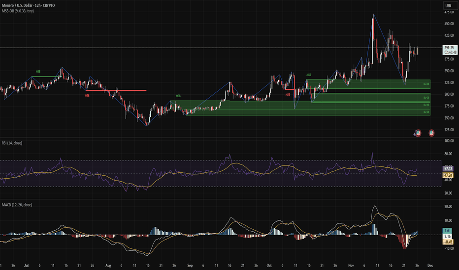The width and height of the screenshot is (459, 270).
Task: Click the rightmost US flag event marker
Action: [432, 133]
